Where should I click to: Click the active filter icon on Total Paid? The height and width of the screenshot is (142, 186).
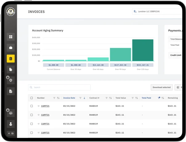(159, 98)
